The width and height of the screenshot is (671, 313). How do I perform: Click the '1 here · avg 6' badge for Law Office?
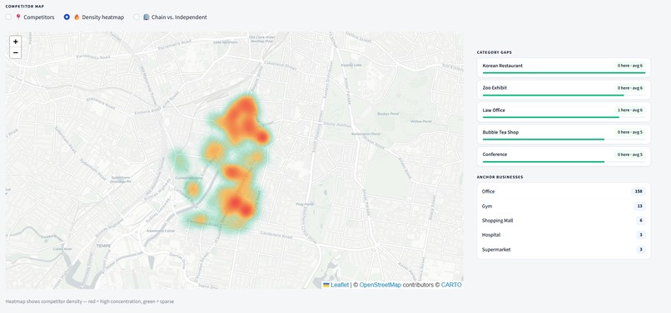coord(630,110)
